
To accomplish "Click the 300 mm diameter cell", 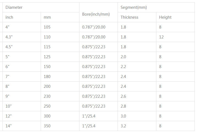I will tap(47, 116).
